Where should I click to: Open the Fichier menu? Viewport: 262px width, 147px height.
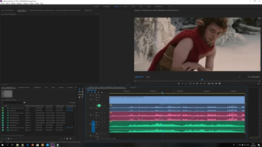[2, 3]
